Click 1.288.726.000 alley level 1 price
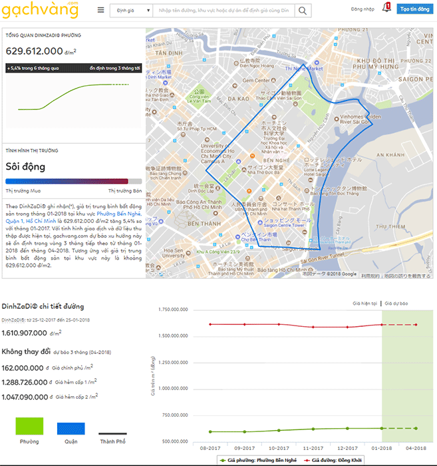 click(x=25, y=382)
